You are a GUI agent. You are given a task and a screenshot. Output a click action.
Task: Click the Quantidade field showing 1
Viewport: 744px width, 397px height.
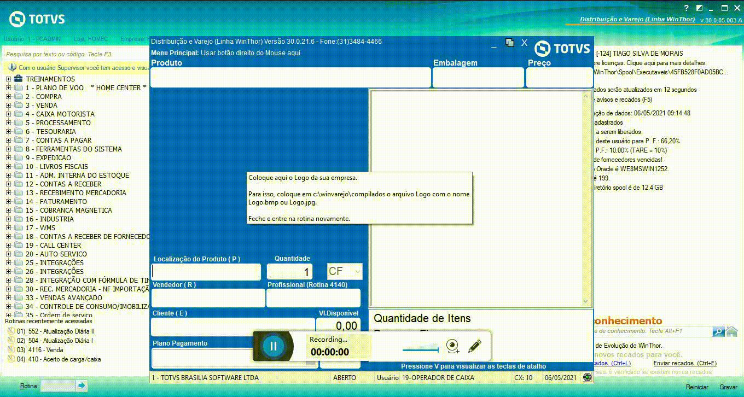coord(289,272)
